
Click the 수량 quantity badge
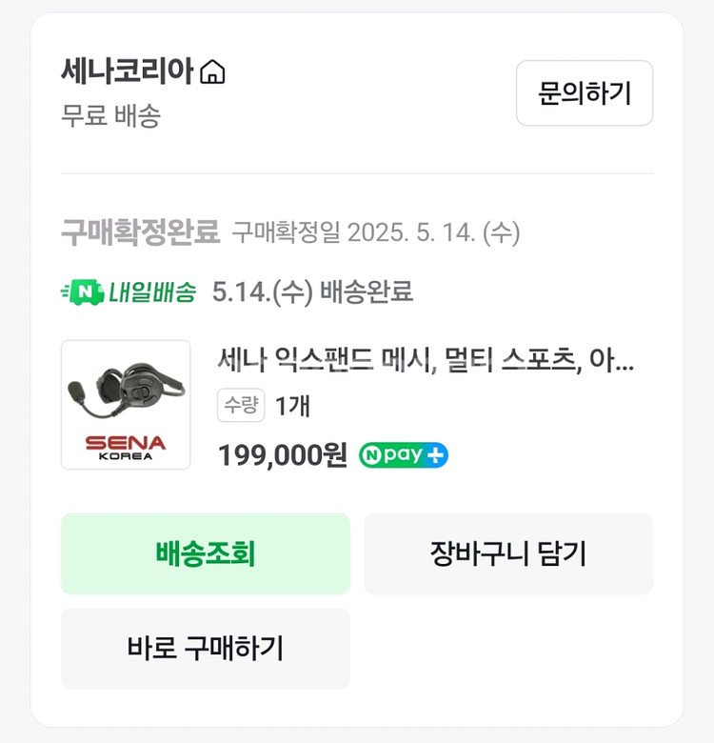pos(241,405)
